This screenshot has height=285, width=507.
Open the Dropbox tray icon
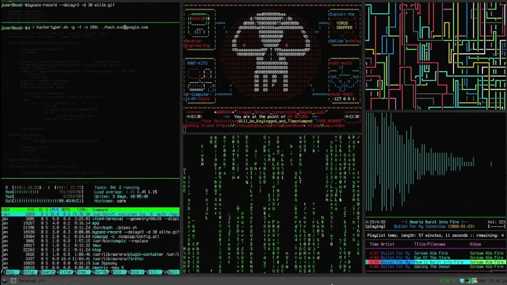pyautogui.click(x=462, y=281)
